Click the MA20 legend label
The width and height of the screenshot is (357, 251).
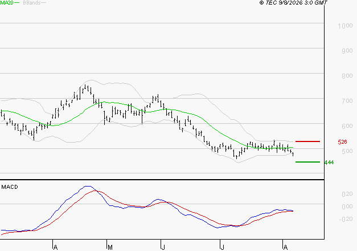pyautogui.click(x=7, y=3)
